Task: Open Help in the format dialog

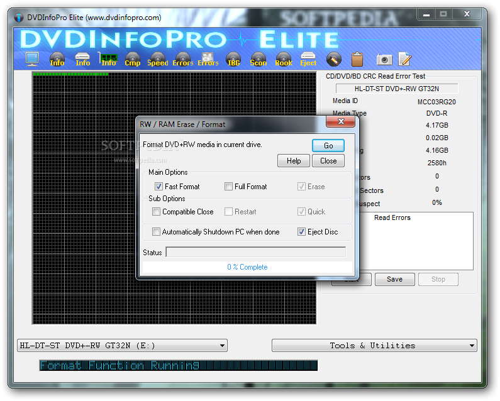Action: [x=293, y=161]
